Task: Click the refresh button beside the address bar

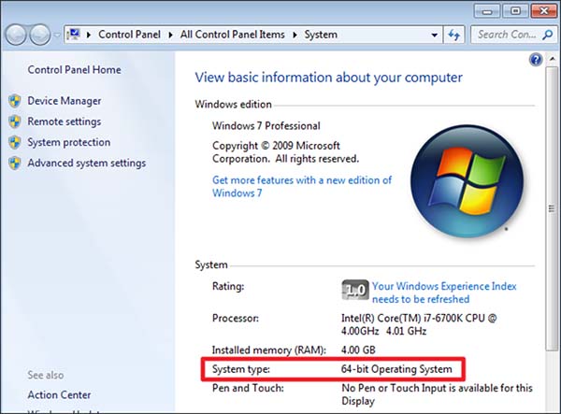Action: [x=455, y=35]
